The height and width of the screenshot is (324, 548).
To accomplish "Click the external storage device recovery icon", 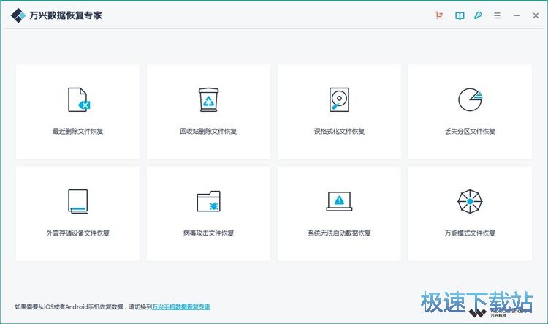I will (78, 201).
